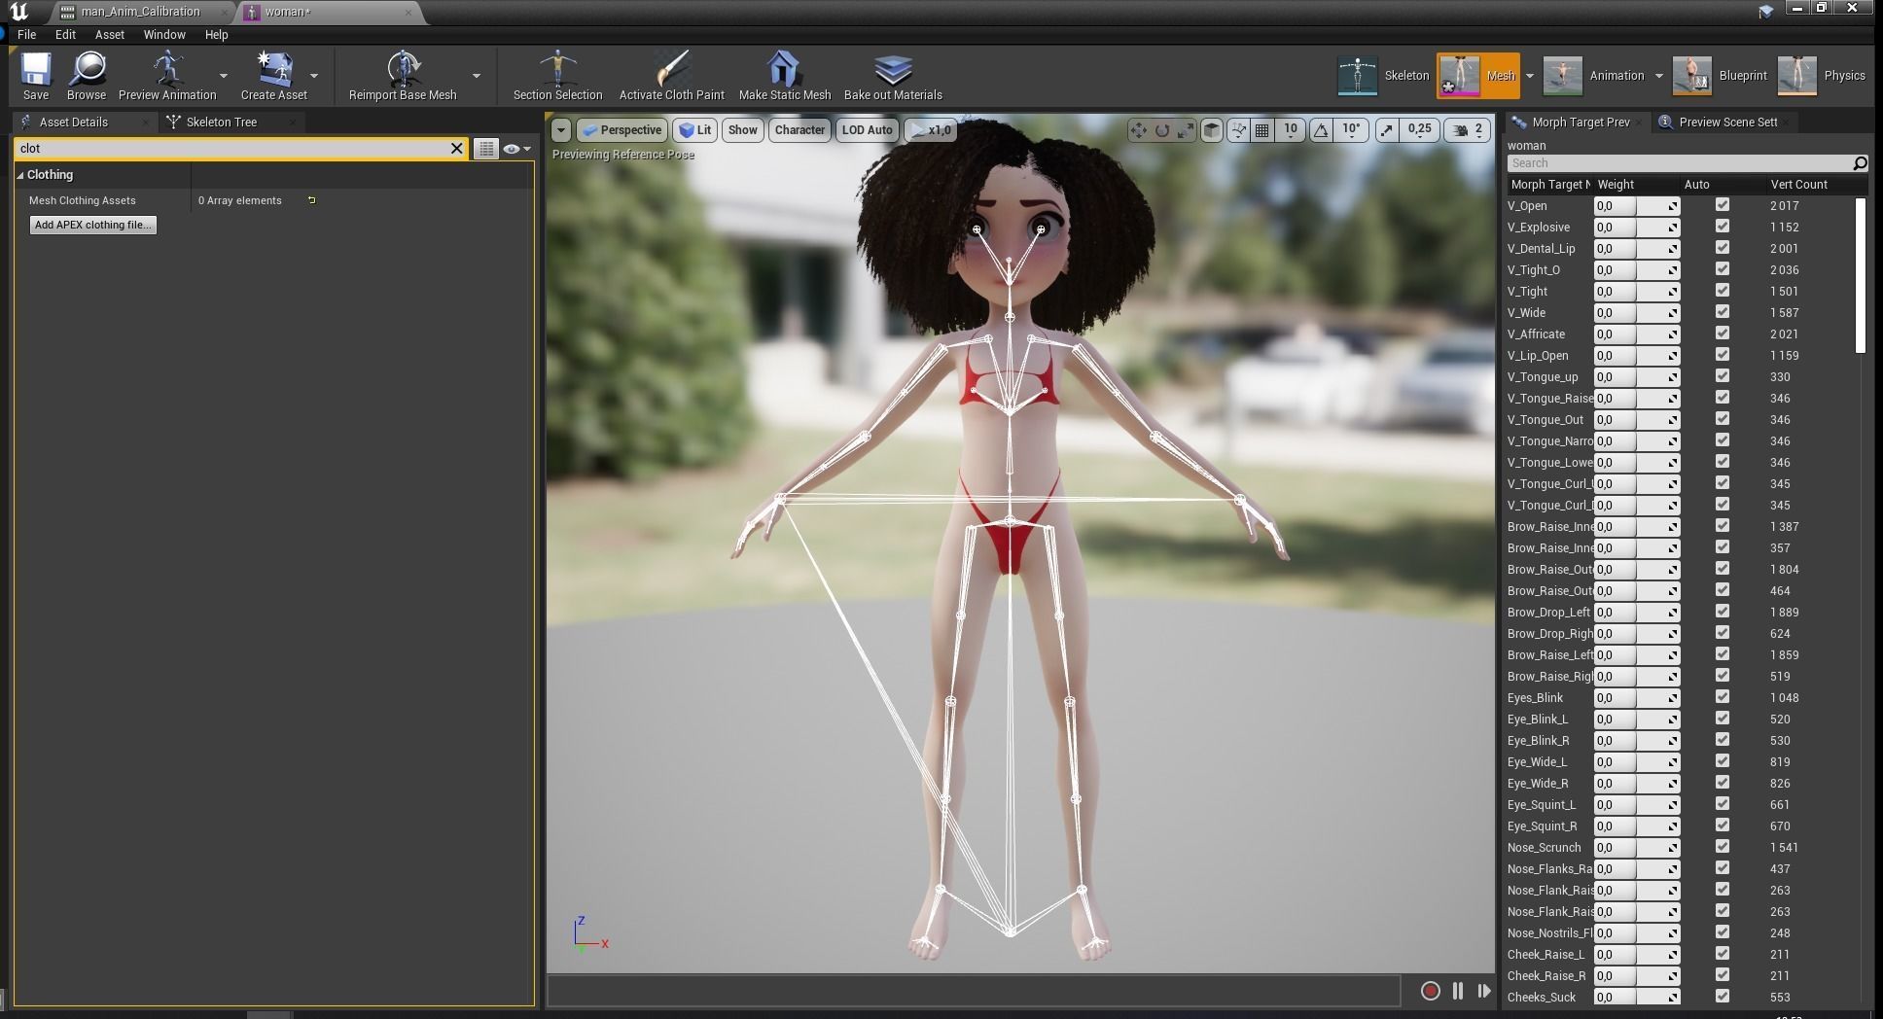Click the morph target search magnifier icon
Viewport: 1883px width, 1019px height.
(1860, 163)
